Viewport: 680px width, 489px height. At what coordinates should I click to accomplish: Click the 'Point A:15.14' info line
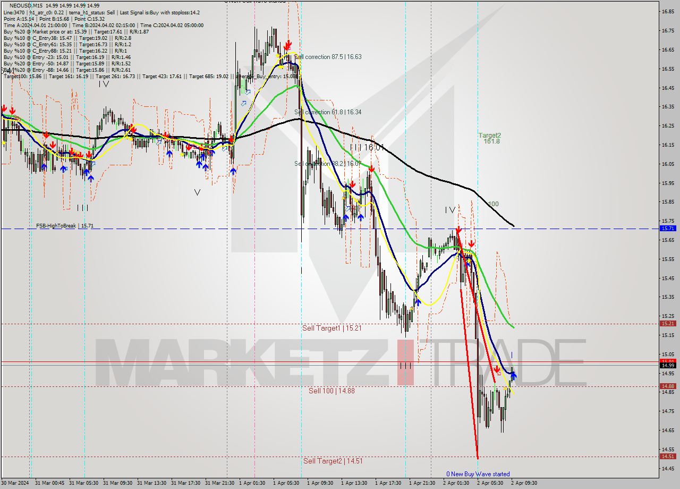(54, 19)
